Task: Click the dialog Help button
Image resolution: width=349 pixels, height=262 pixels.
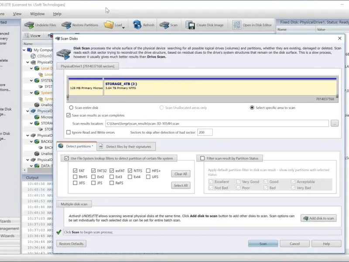Action: click(326, 244)
